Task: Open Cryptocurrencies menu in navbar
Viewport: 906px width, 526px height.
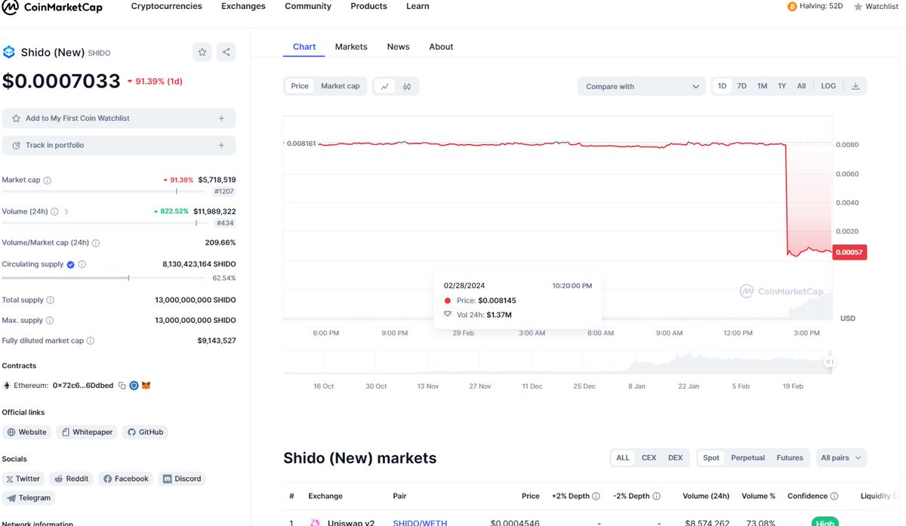Action: click(x=166, y=6)
